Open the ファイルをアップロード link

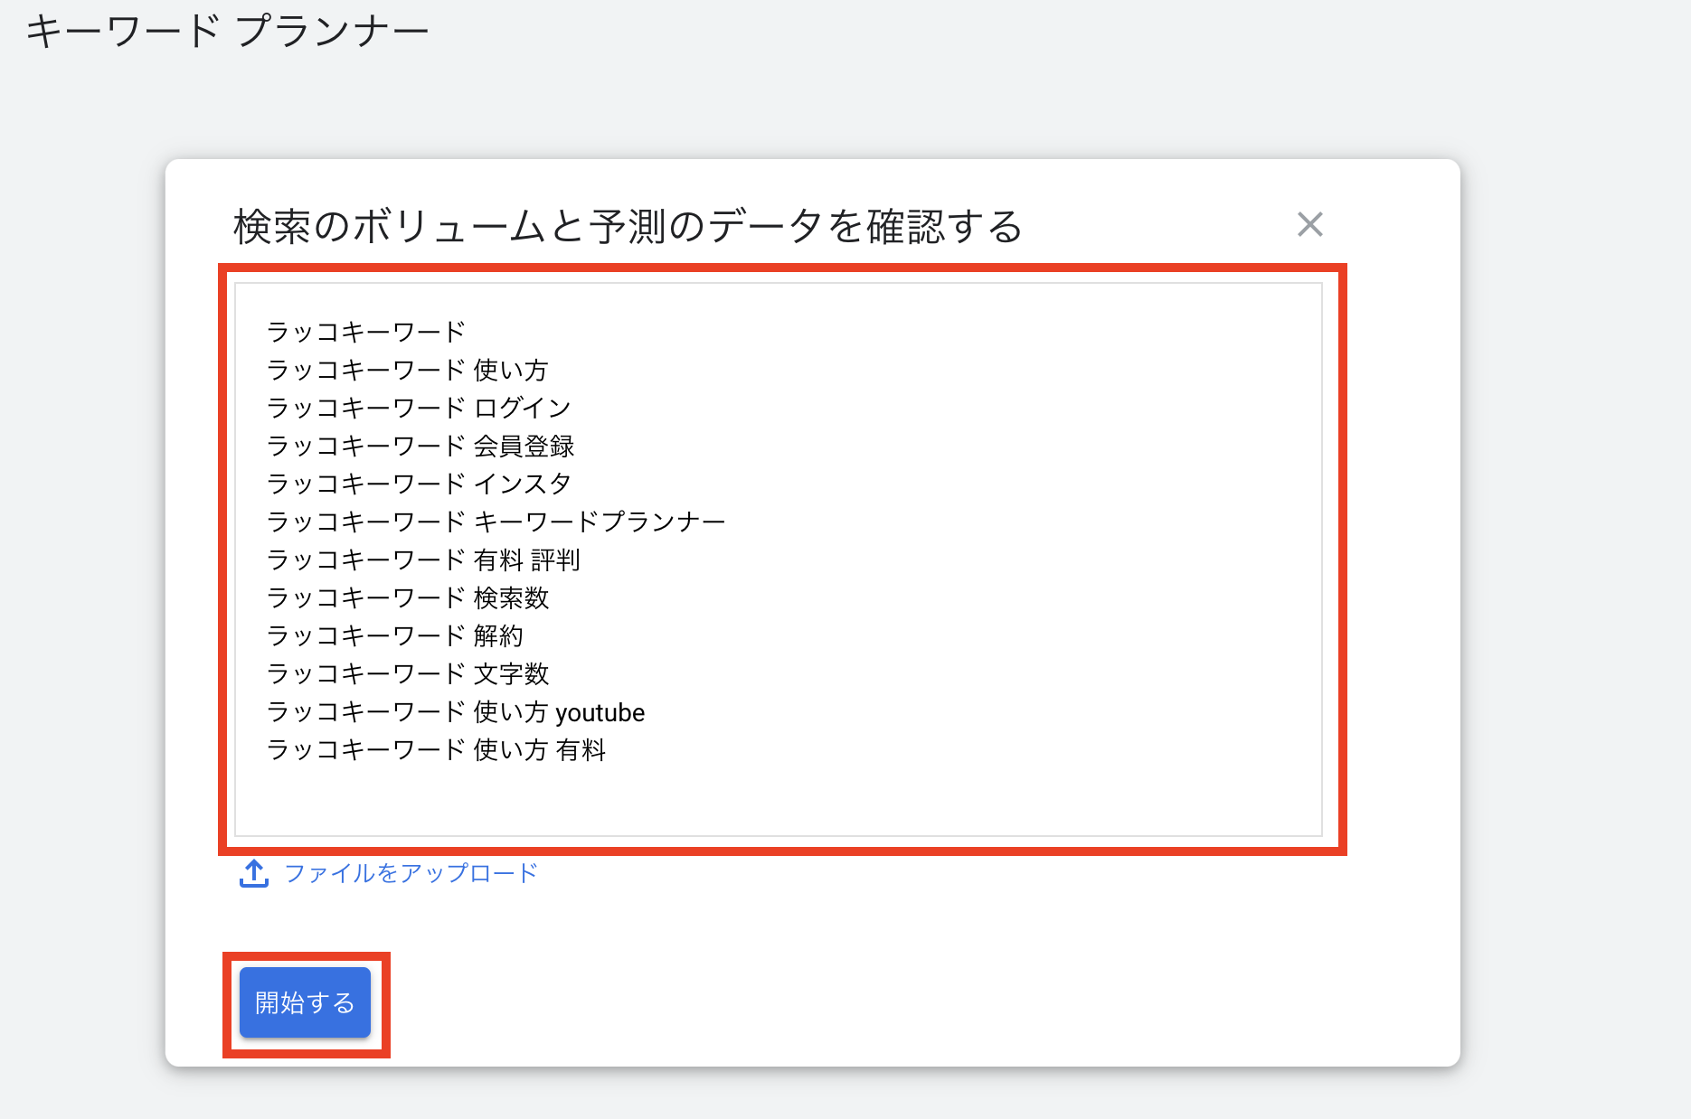(x=411, y=873)
